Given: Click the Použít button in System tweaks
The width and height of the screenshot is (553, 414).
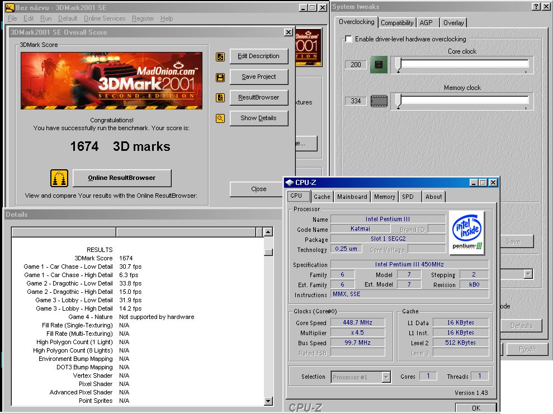Looking at the screenshot, I should point(527,349).
